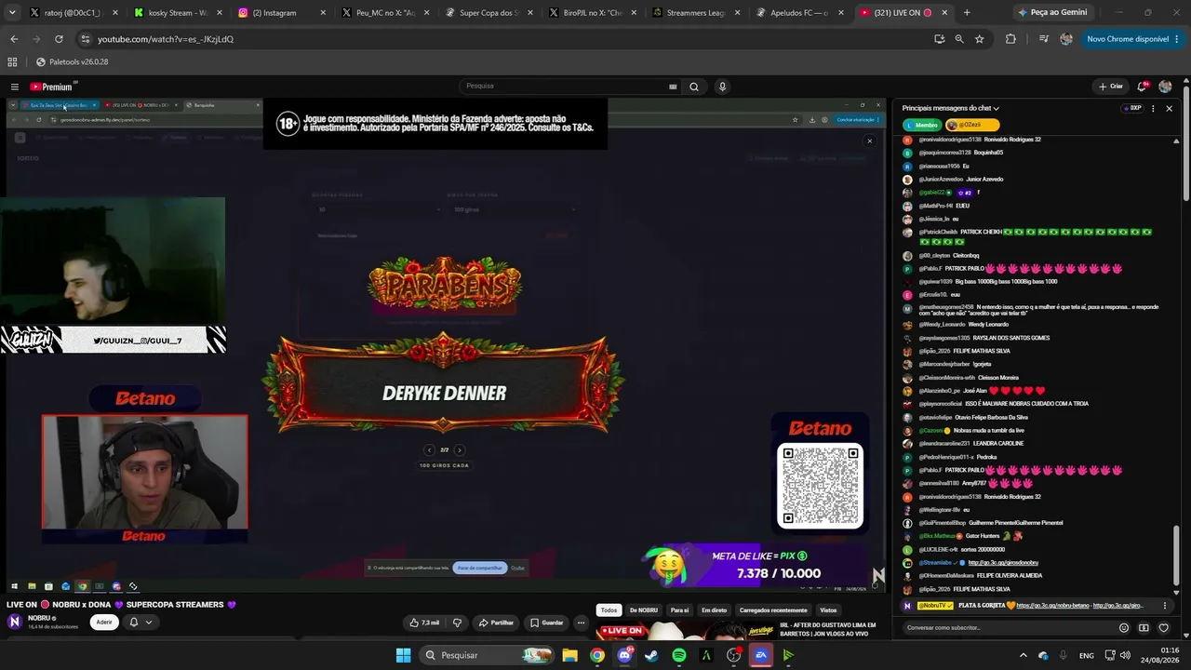Zoom page using the address bar magnifier
The height and width of the screenshot is (670, 1191).
click(x=959, y=39)
